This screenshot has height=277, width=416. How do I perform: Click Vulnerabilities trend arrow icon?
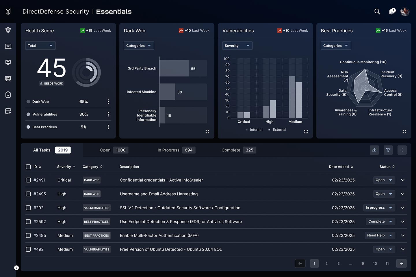point(280,31)
